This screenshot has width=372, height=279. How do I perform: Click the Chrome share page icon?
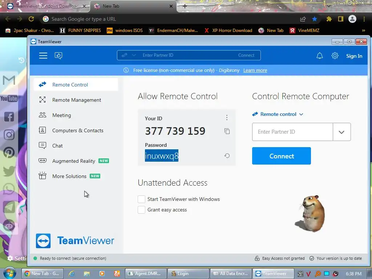point(303,19)
